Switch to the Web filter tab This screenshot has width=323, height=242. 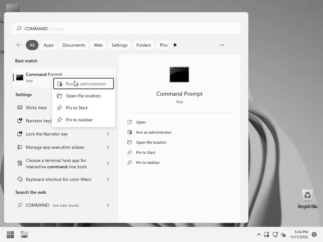98,45
